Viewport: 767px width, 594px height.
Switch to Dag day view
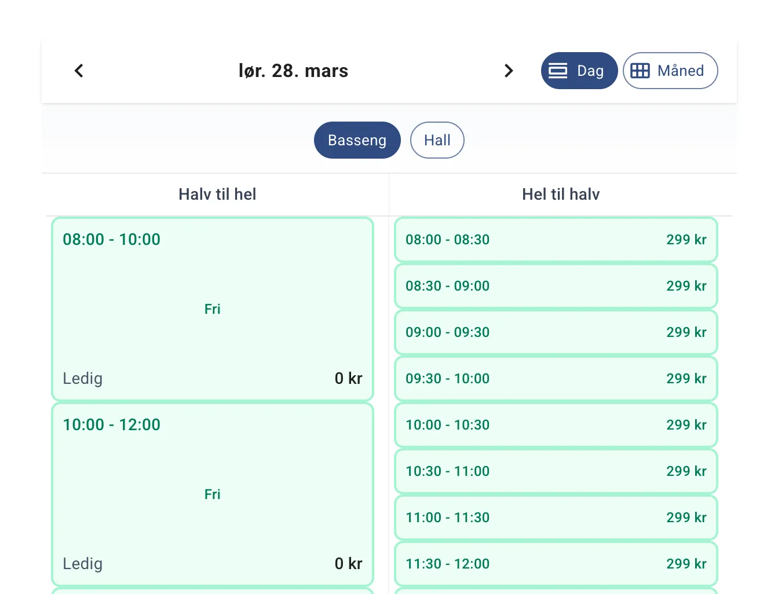(579, 71)
